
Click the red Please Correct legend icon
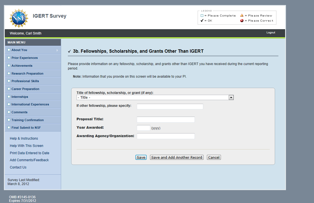[x=242, y=21]
